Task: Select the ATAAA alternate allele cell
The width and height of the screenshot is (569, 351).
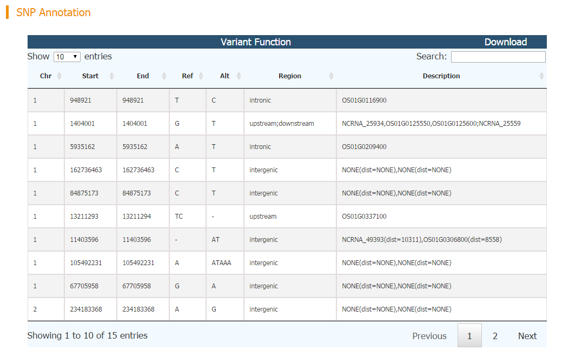Action: [x=221, y=262]
